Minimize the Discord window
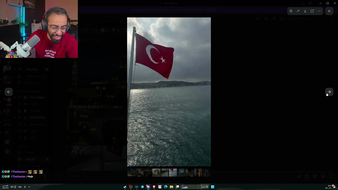 (x=320, y=3)
